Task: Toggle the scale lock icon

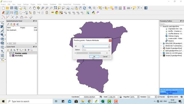Action: click(121, 97)
